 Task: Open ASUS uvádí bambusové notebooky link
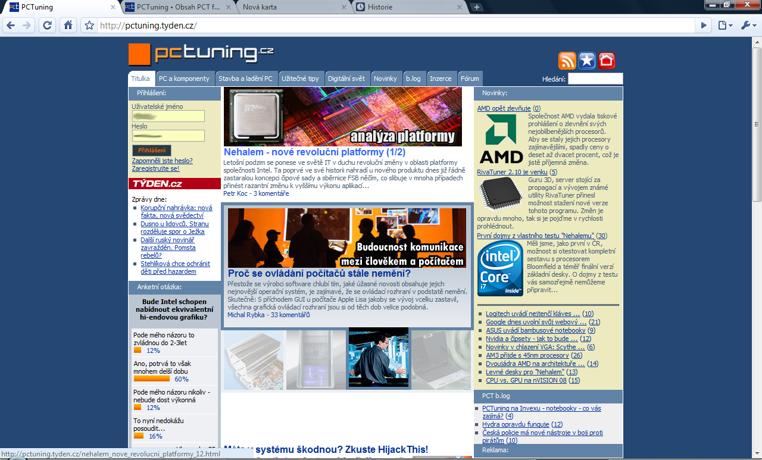click(536, 330)
